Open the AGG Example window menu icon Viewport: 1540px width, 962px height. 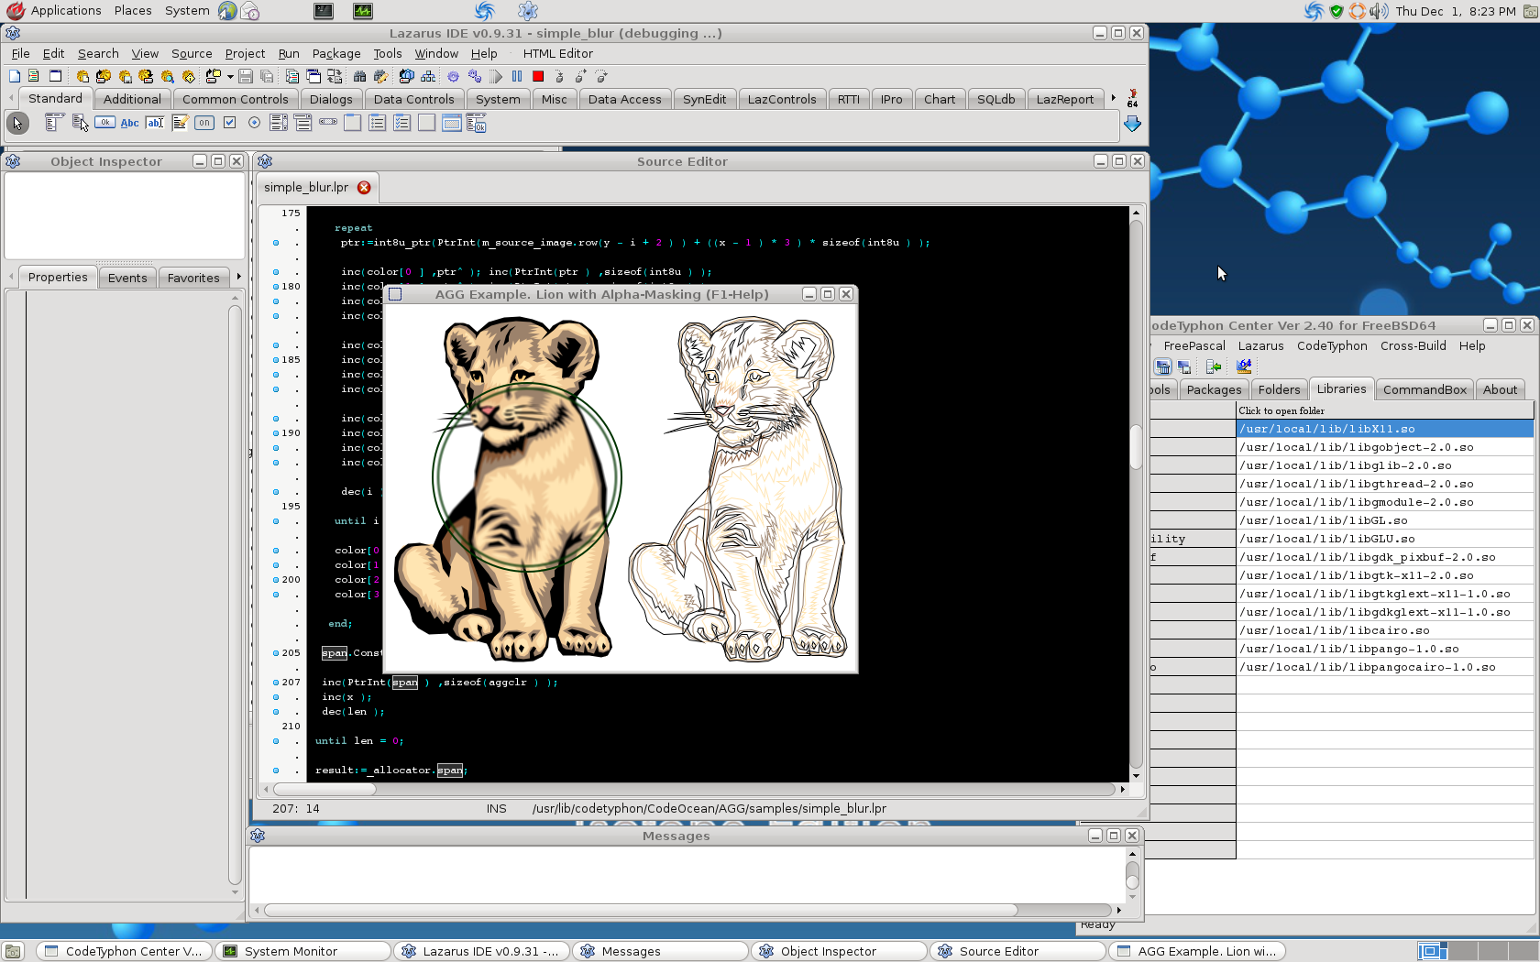(395, 294)
